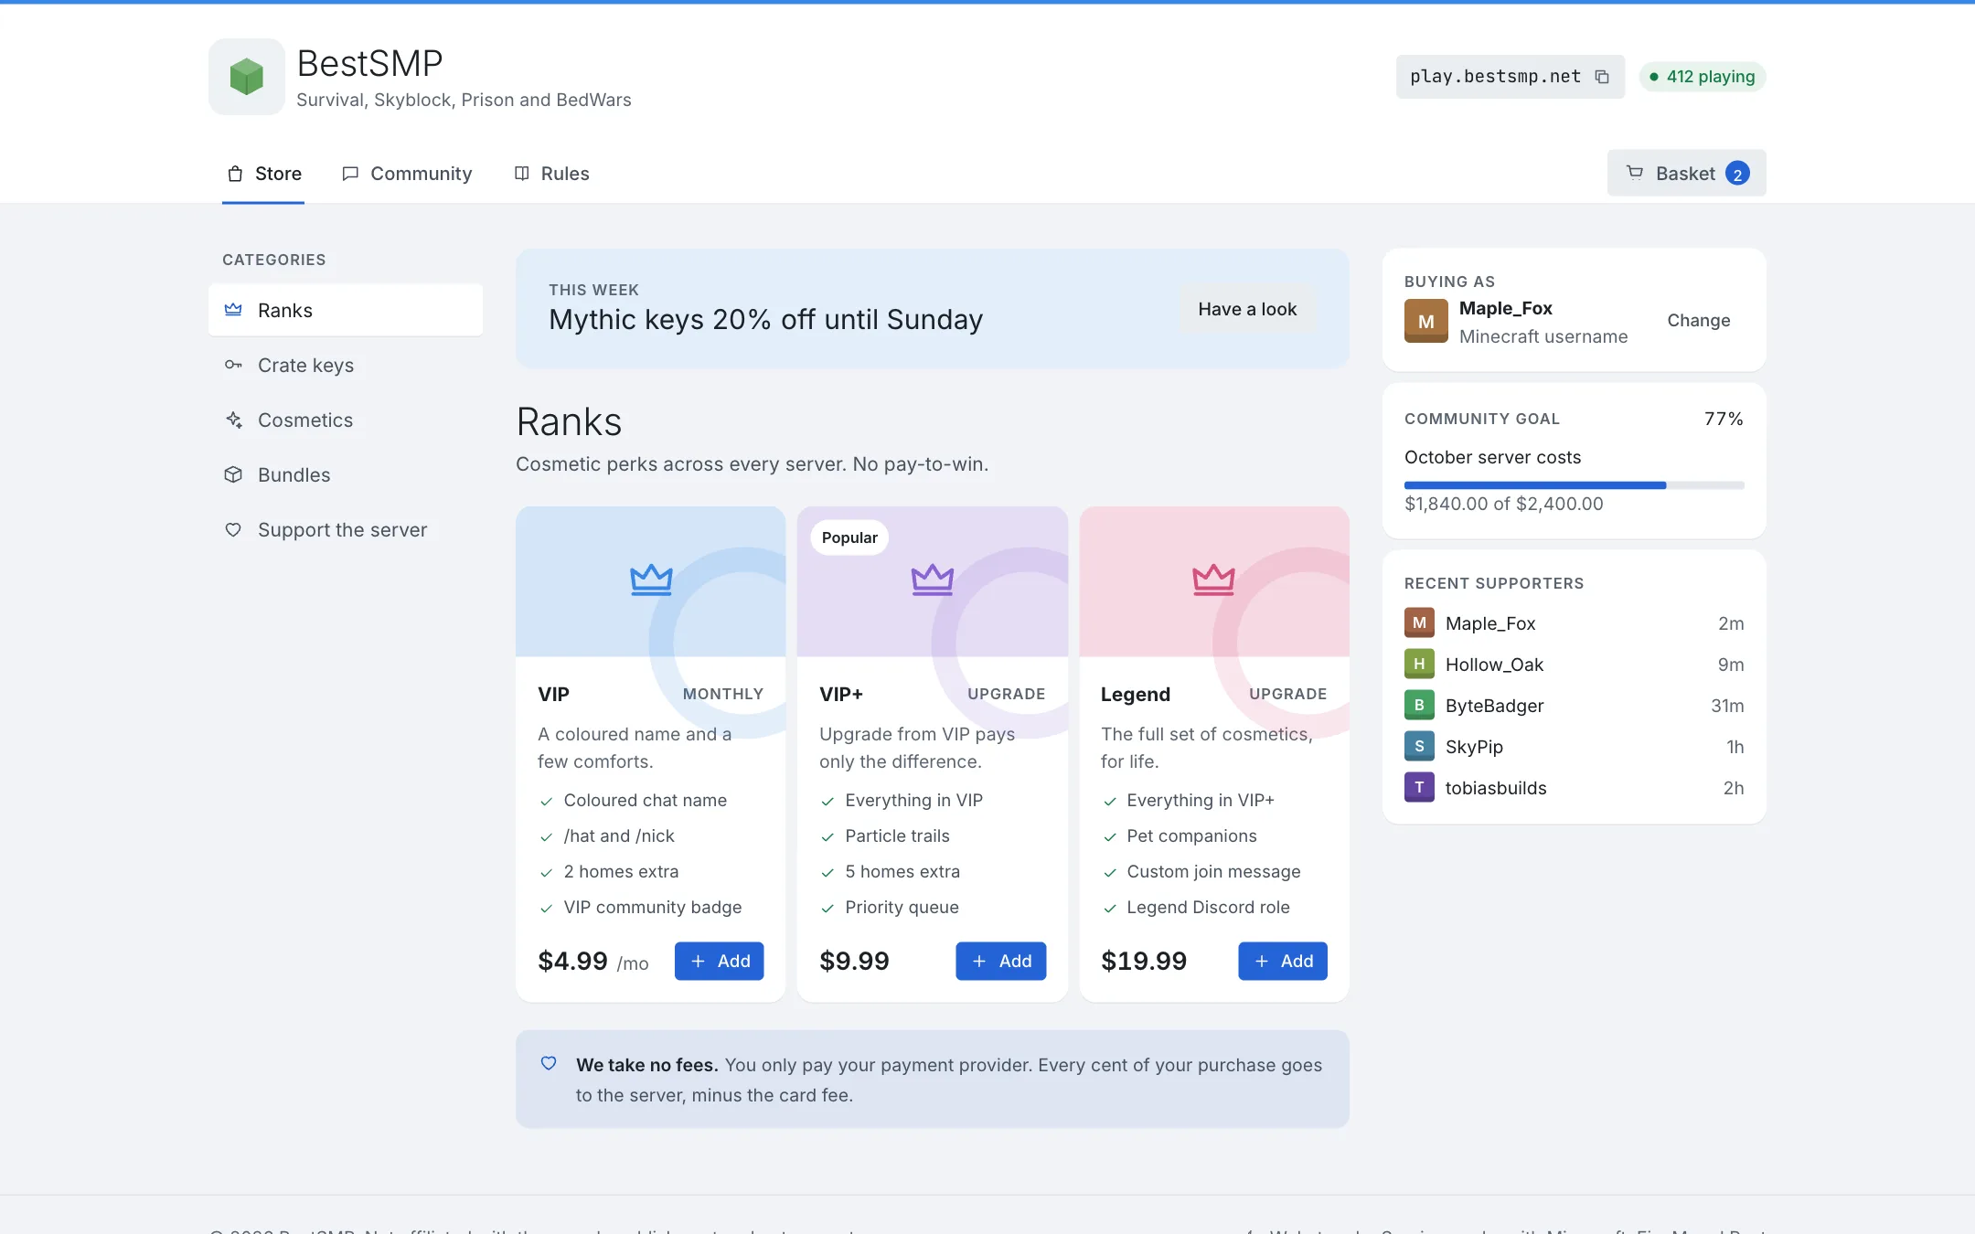Click the Mythic keys 20% off headline
1975x1234 pixels.
click(x=765, y=320)
